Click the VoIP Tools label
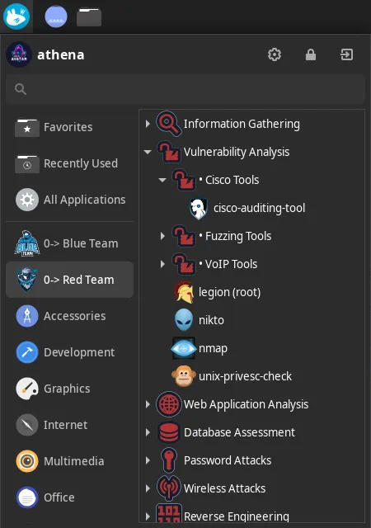 [231, 264]
